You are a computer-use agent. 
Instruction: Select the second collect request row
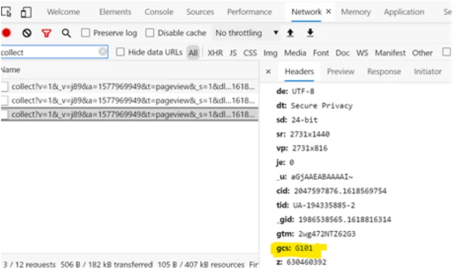[130, 100]
